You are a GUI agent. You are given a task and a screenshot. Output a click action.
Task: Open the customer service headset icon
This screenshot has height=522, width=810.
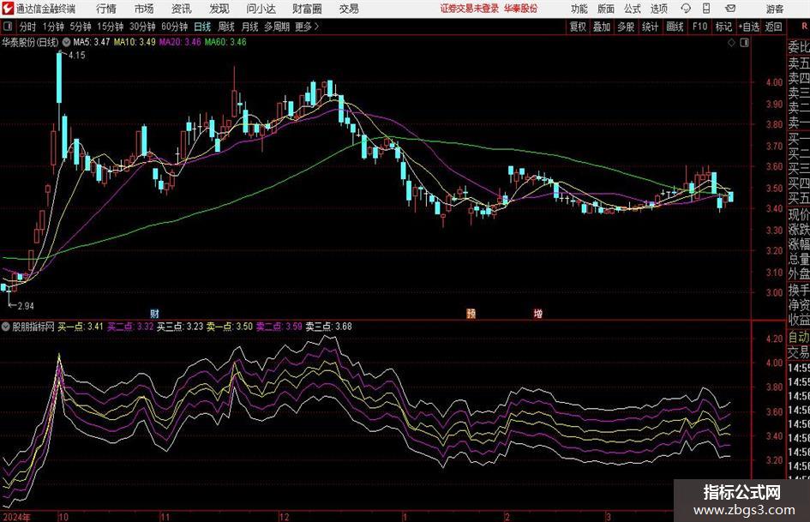(x=686, y=9)
